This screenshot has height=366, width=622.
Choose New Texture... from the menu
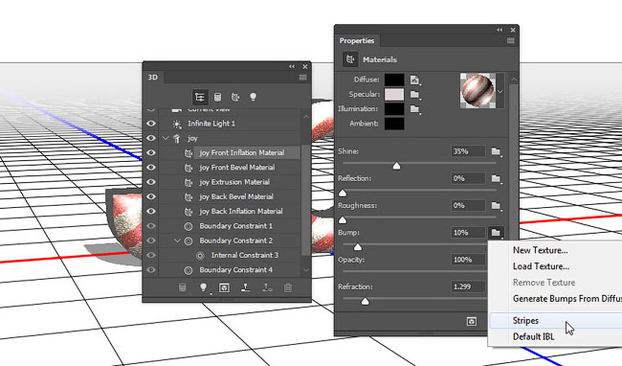[x=541, y=250]
